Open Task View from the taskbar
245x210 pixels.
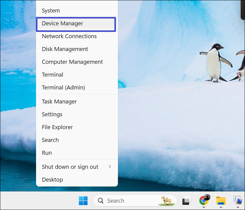tap(187, 201)
